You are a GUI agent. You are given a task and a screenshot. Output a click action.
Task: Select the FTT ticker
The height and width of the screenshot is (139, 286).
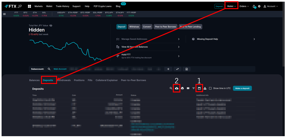(x=16, y=14)
